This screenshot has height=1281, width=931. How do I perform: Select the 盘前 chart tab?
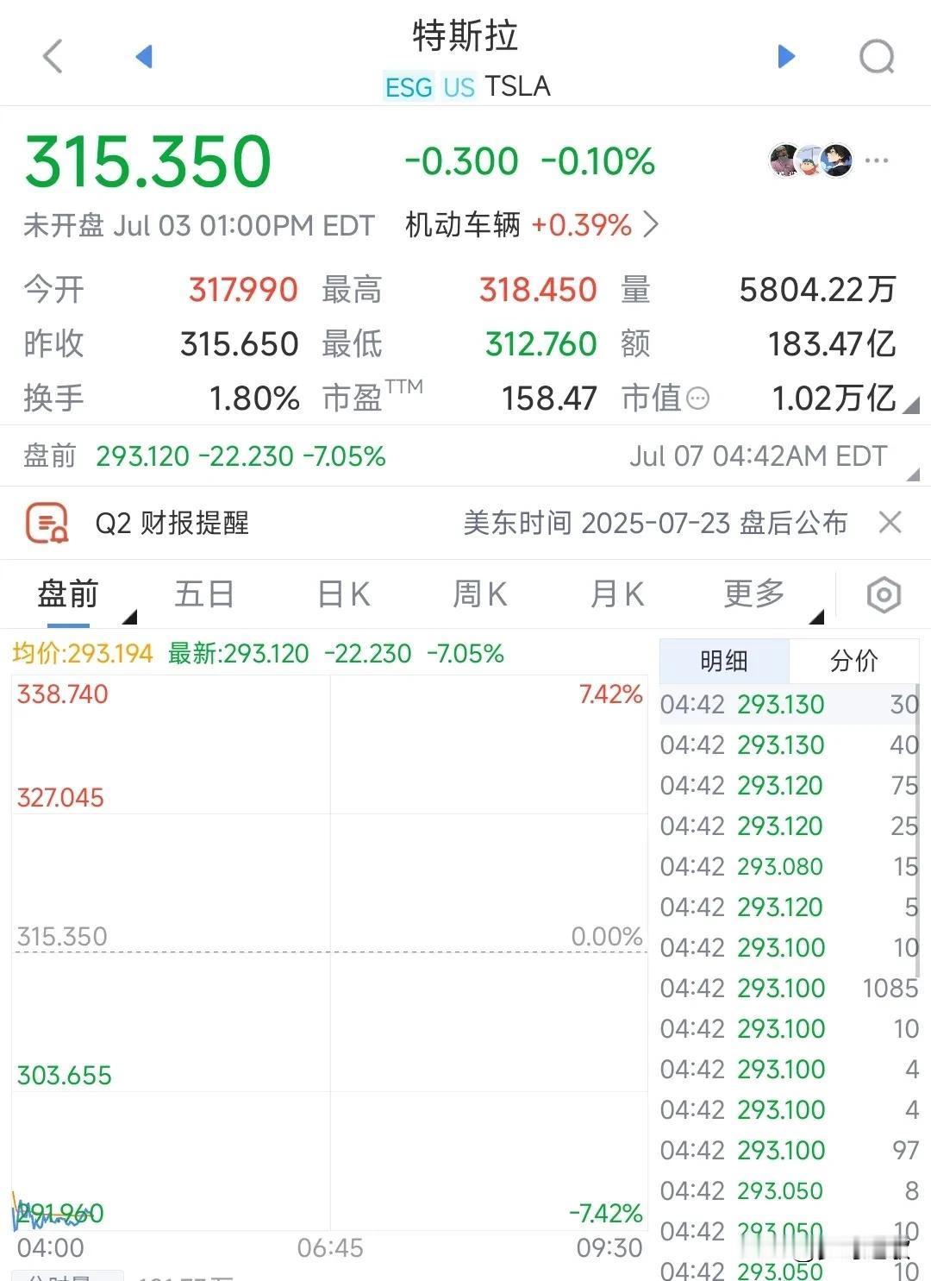coord(68,594)
